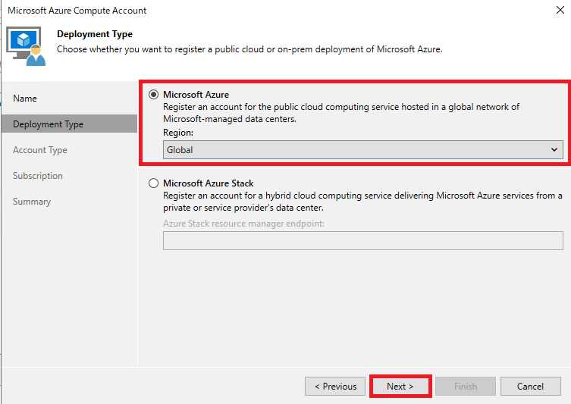The width and height of the screenshot is (571, 404).
Task: Select the Microsoft Azure Stack option
Action: (153, 183)
